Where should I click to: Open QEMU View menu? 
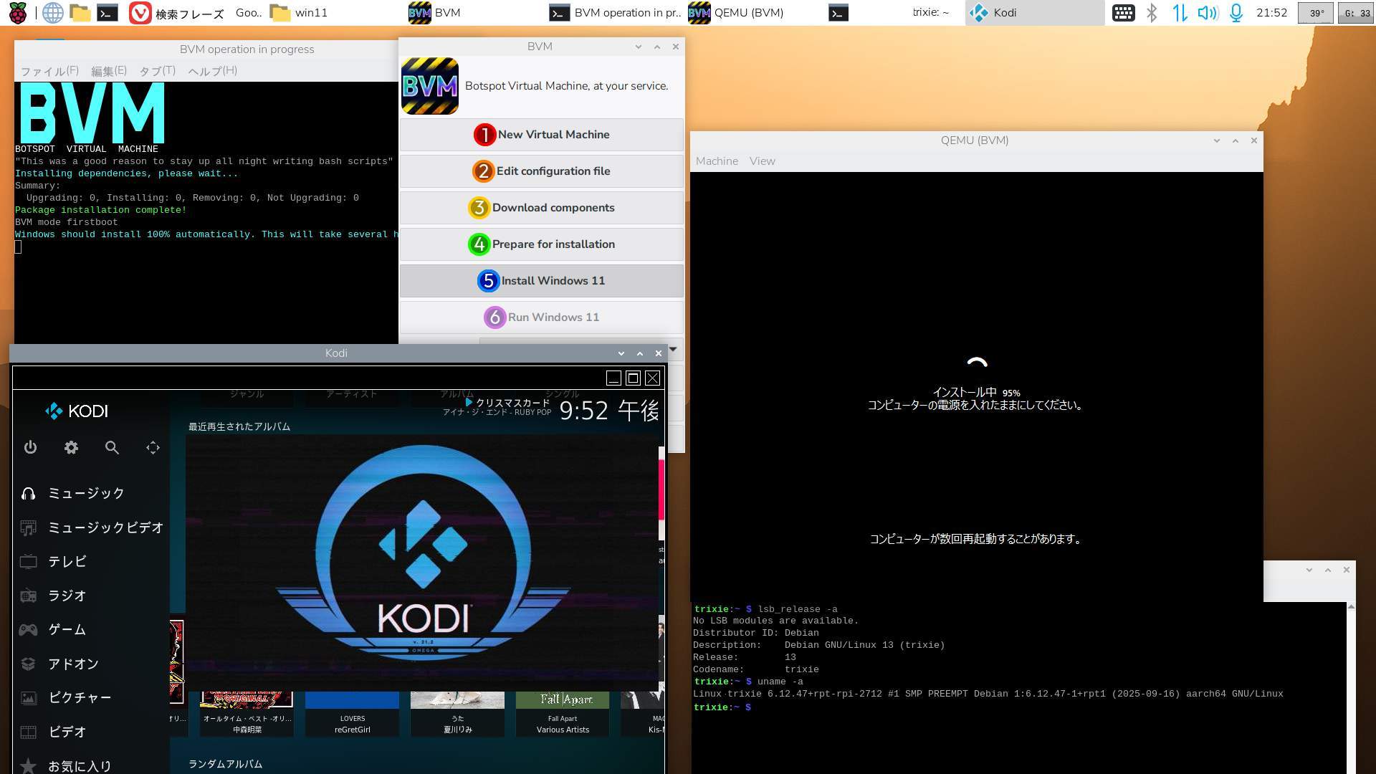tap(762, 161)
